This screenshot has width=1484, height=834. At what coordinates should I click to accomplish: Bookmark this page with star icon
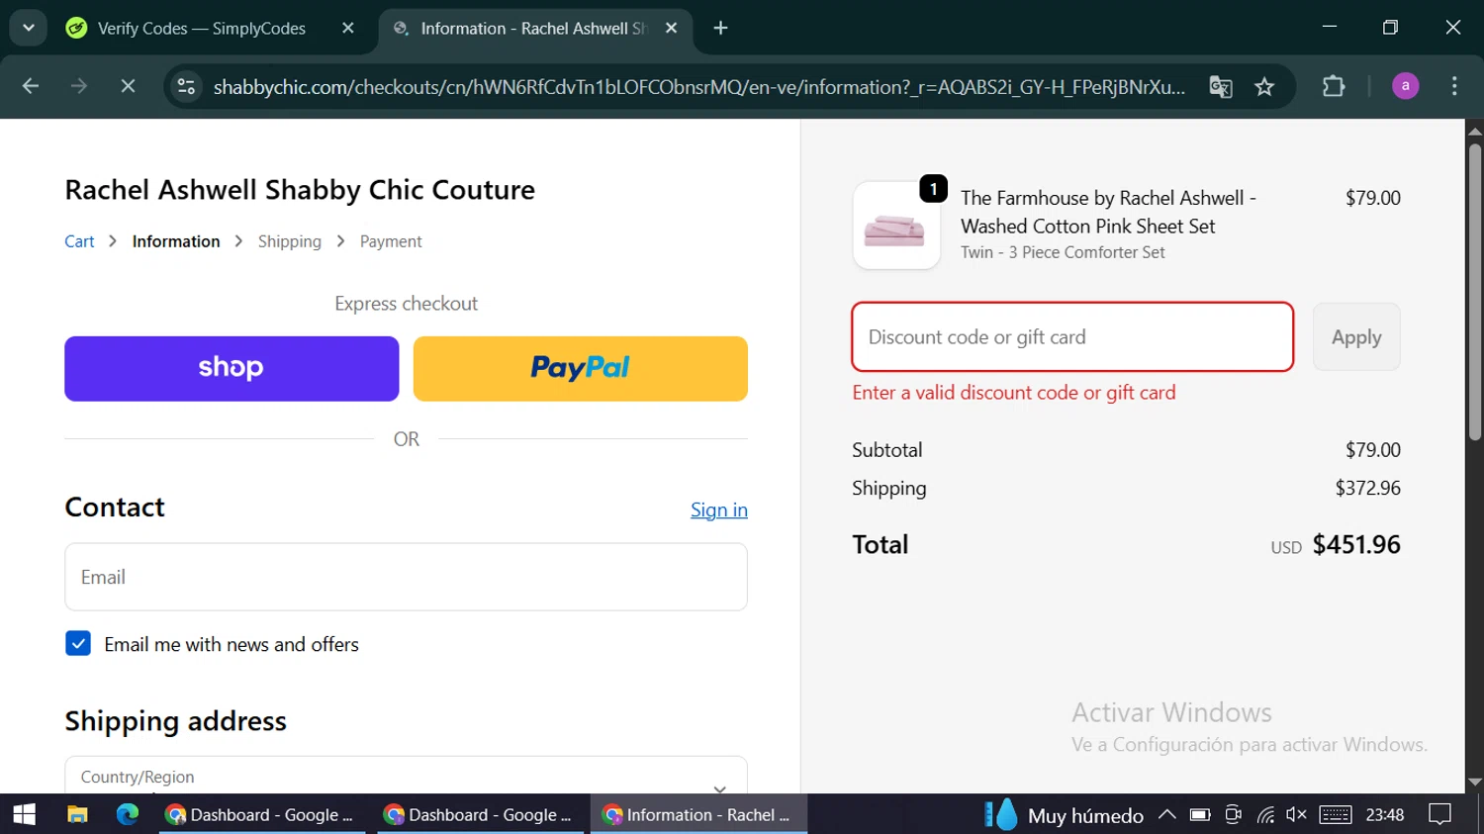pos(1264,87)
